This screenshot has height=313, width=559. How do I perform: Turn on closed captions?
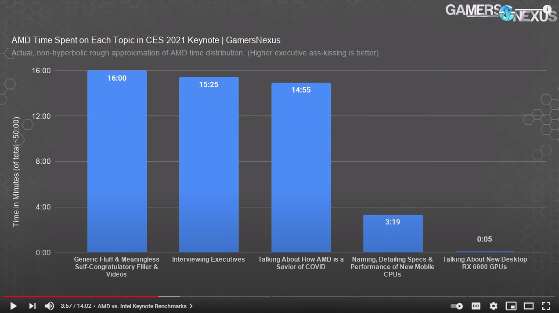(476, 306)
